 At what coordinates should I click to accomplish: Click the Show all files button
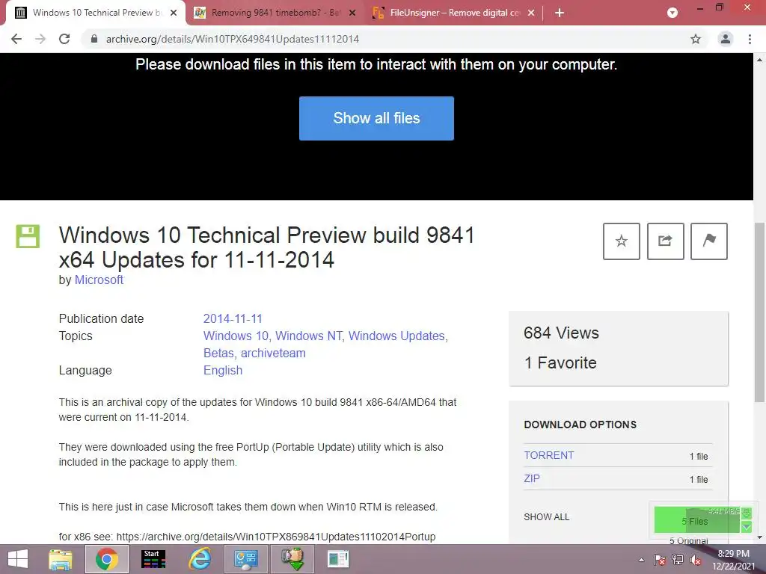376,118
